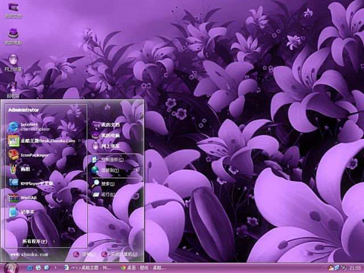Viewport: 364px width, 273px height.
Task: Launch KMPlayer中文版 from the Start menu
Action: tap(31, 183)
